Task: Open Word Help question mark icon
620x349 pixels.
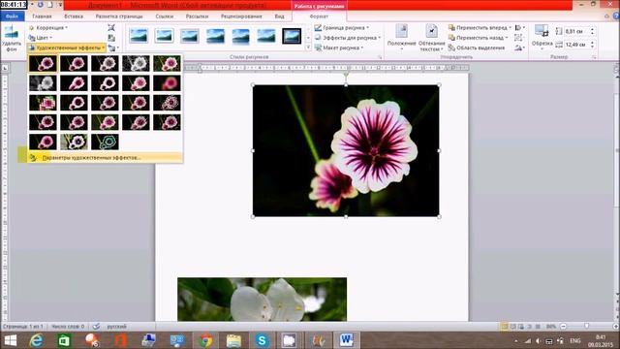Action: [615, 16]
